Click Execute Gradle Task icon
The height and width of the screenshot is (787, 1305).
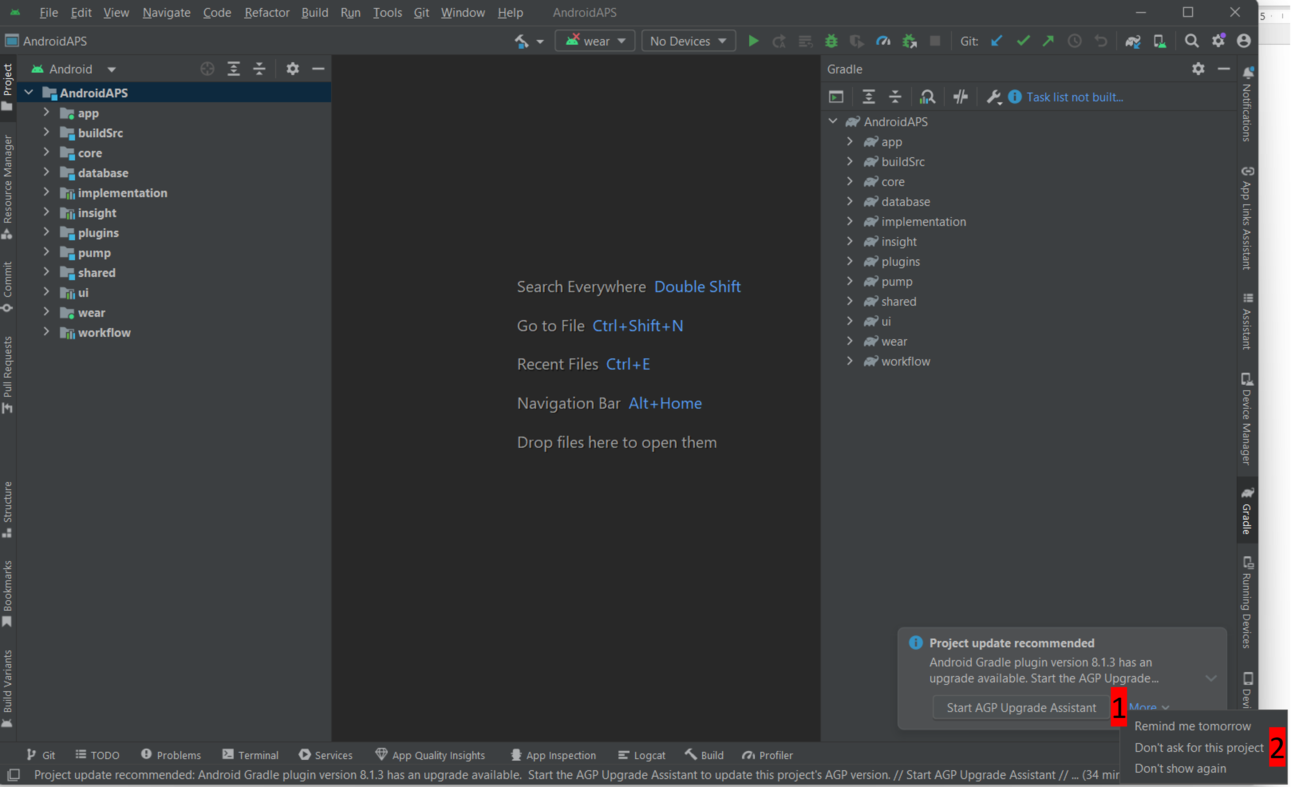point(836,97)
